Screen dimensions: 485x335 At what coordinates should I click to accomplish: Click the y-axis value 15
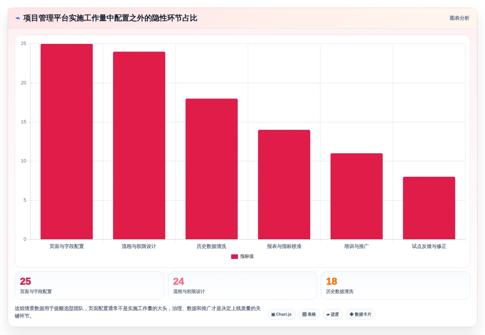pyautogui.click(x=23, y=122)
